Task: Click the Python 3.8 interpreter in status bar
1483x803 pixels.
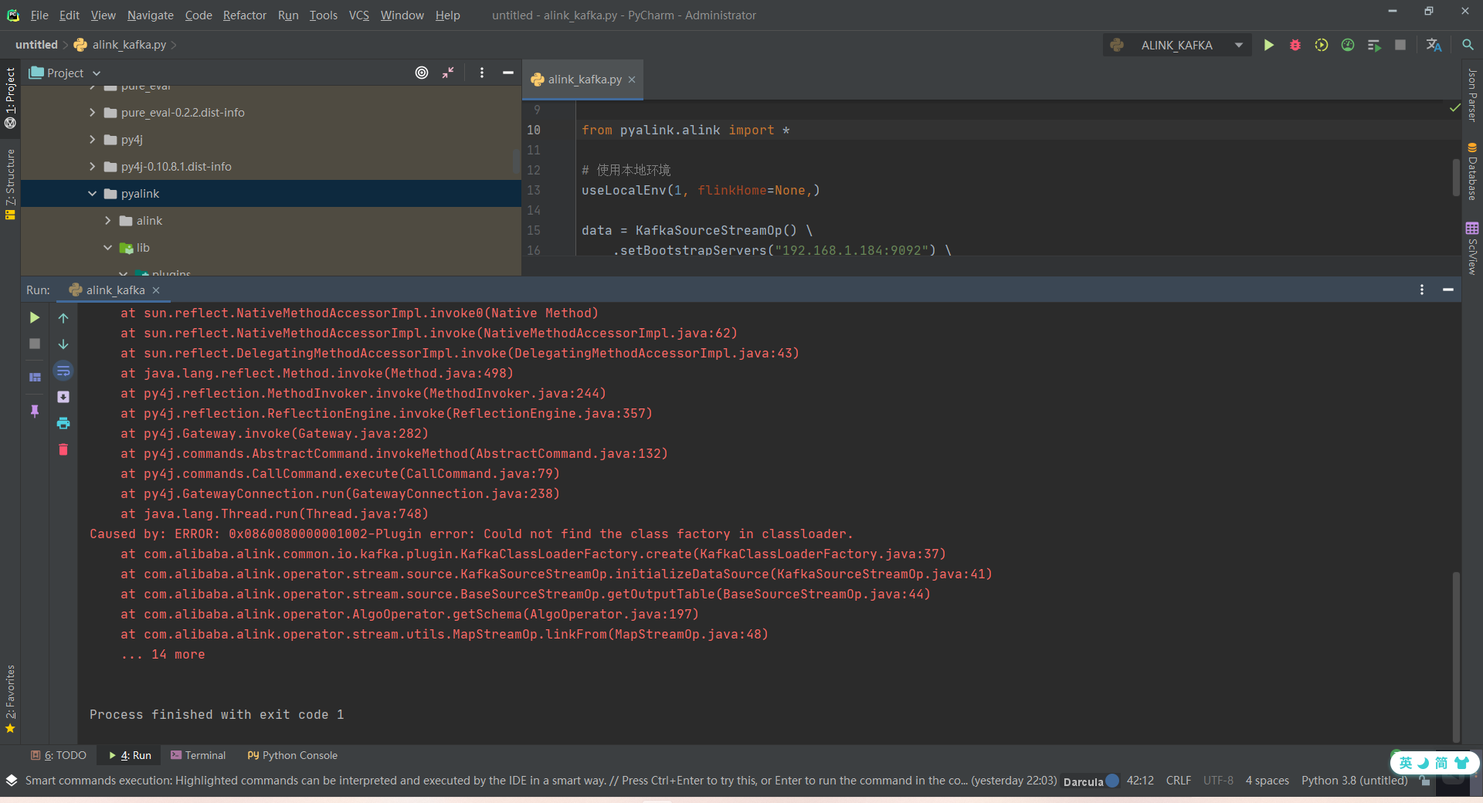Action: click(x=1354, y=781)
